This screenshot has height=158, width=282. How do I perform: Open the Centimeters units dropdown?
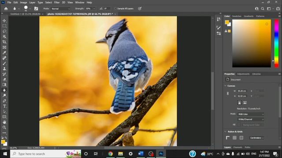coord(256,138)
